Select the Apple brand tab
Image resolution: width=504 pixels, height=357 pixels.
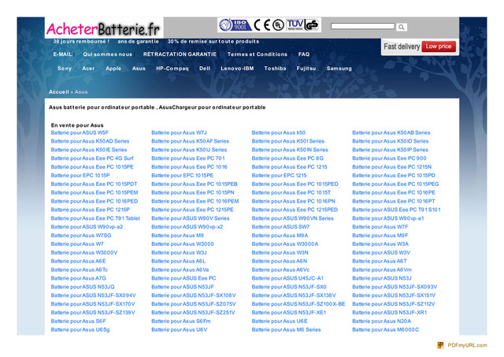(113, 69)
